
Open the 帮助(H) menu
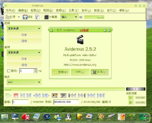[124, 10]
